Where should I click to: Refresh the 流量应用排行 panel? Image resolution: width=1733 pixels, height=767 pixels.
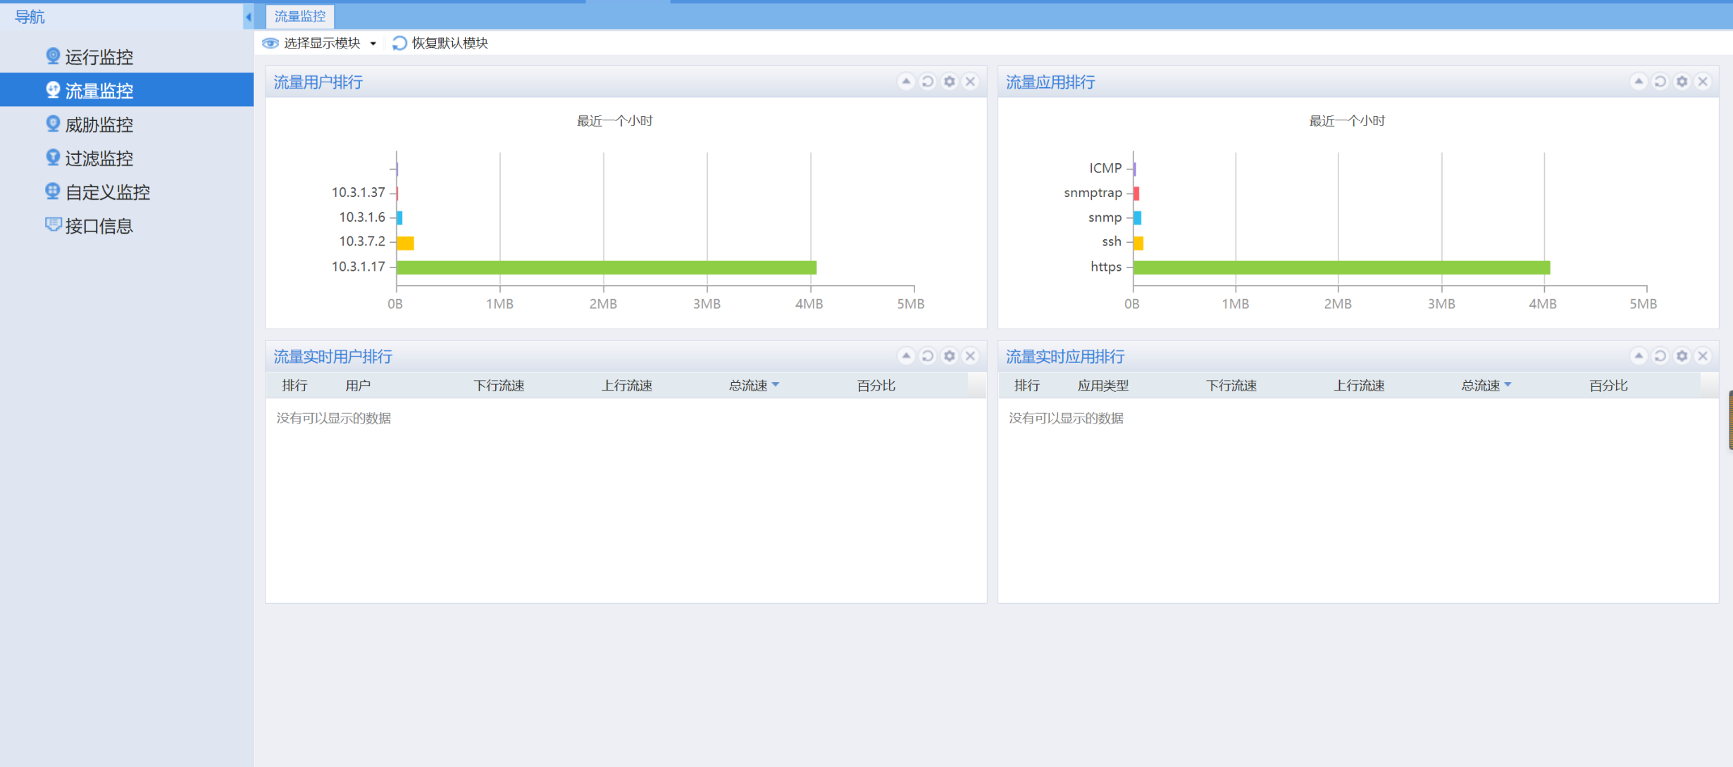(x=1660, y=82)
